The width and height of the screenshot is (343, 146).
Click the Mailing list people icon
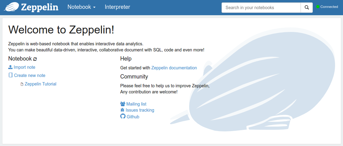click(123, 104)
